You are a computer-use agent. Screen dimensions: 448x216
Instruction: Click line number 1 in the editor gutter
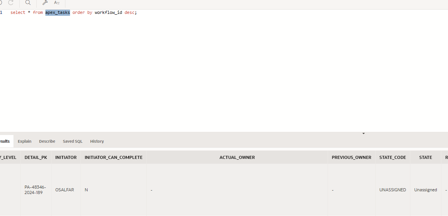(1, 12)
